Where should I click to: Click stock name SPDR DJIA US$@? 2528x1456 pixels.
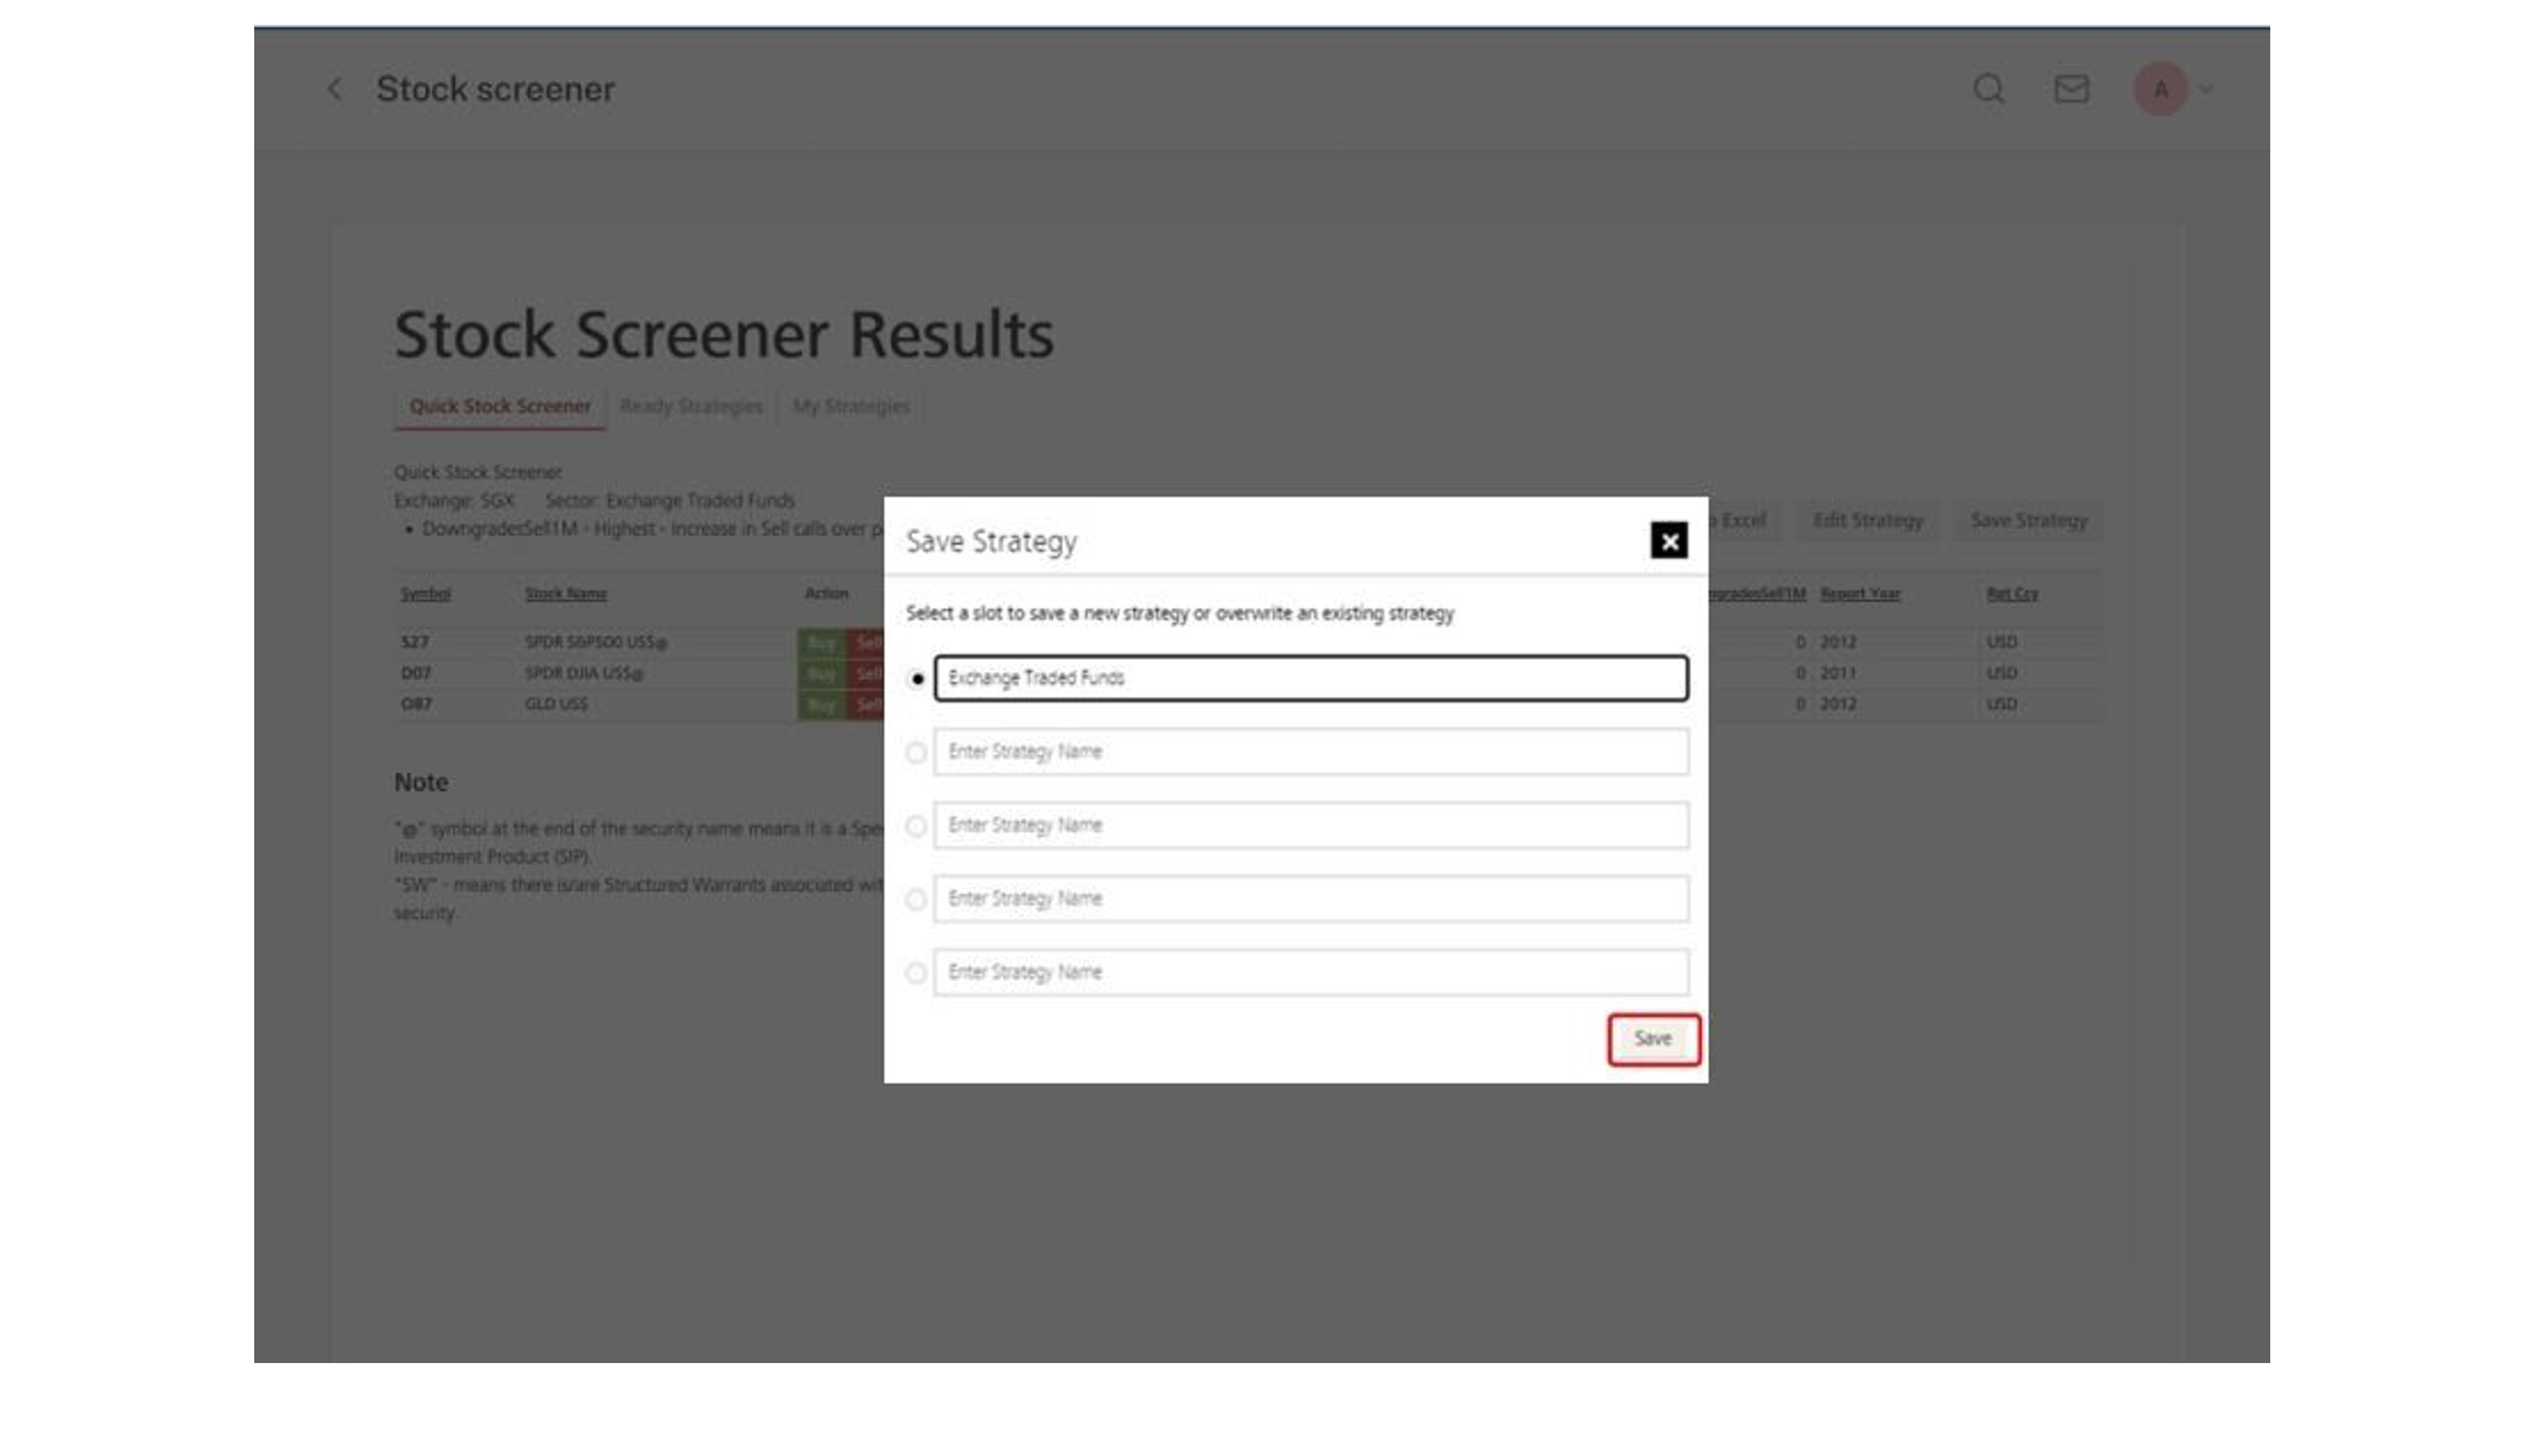click(x=585, y=674)
